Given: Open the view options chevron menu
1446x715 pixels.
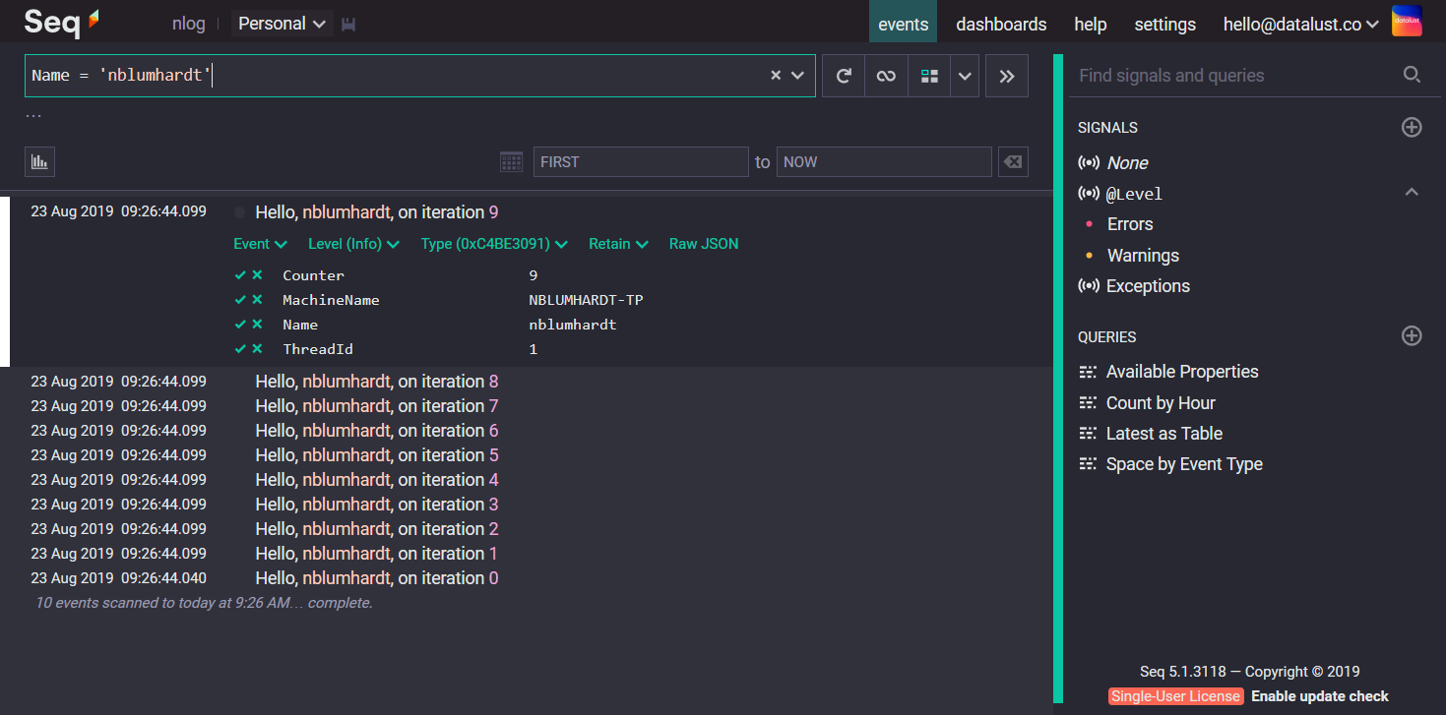Looking at the screenshot, I should pyautogui.click(x=965, y=76).
